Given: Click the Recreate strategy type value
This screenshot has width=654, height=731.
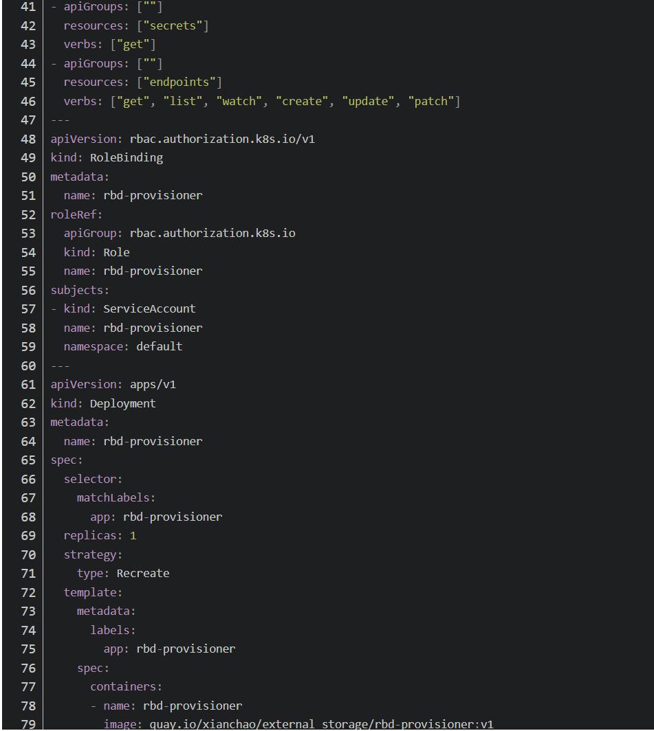Looking at the screenshot, I should (143, 574).
